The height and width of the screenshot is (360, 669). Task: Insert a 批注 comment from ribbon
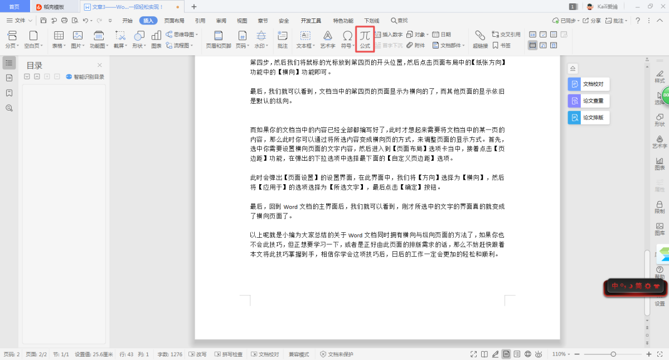283,38
